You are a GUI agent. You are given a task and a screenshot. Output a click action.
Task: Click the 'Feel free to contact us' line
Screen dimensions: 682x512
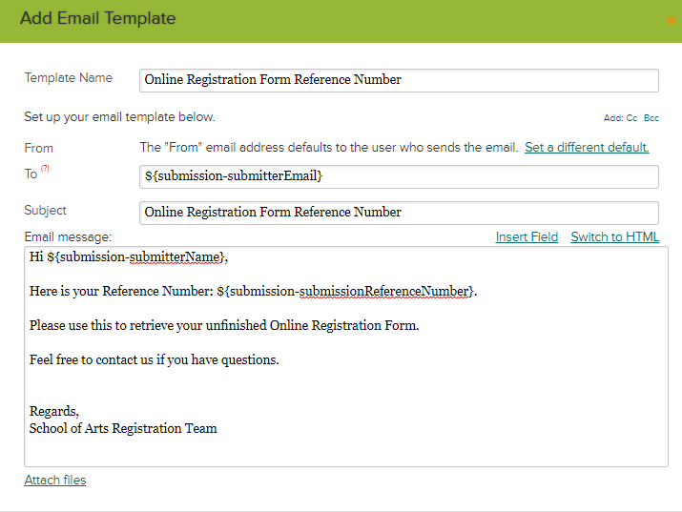(155, 359)
